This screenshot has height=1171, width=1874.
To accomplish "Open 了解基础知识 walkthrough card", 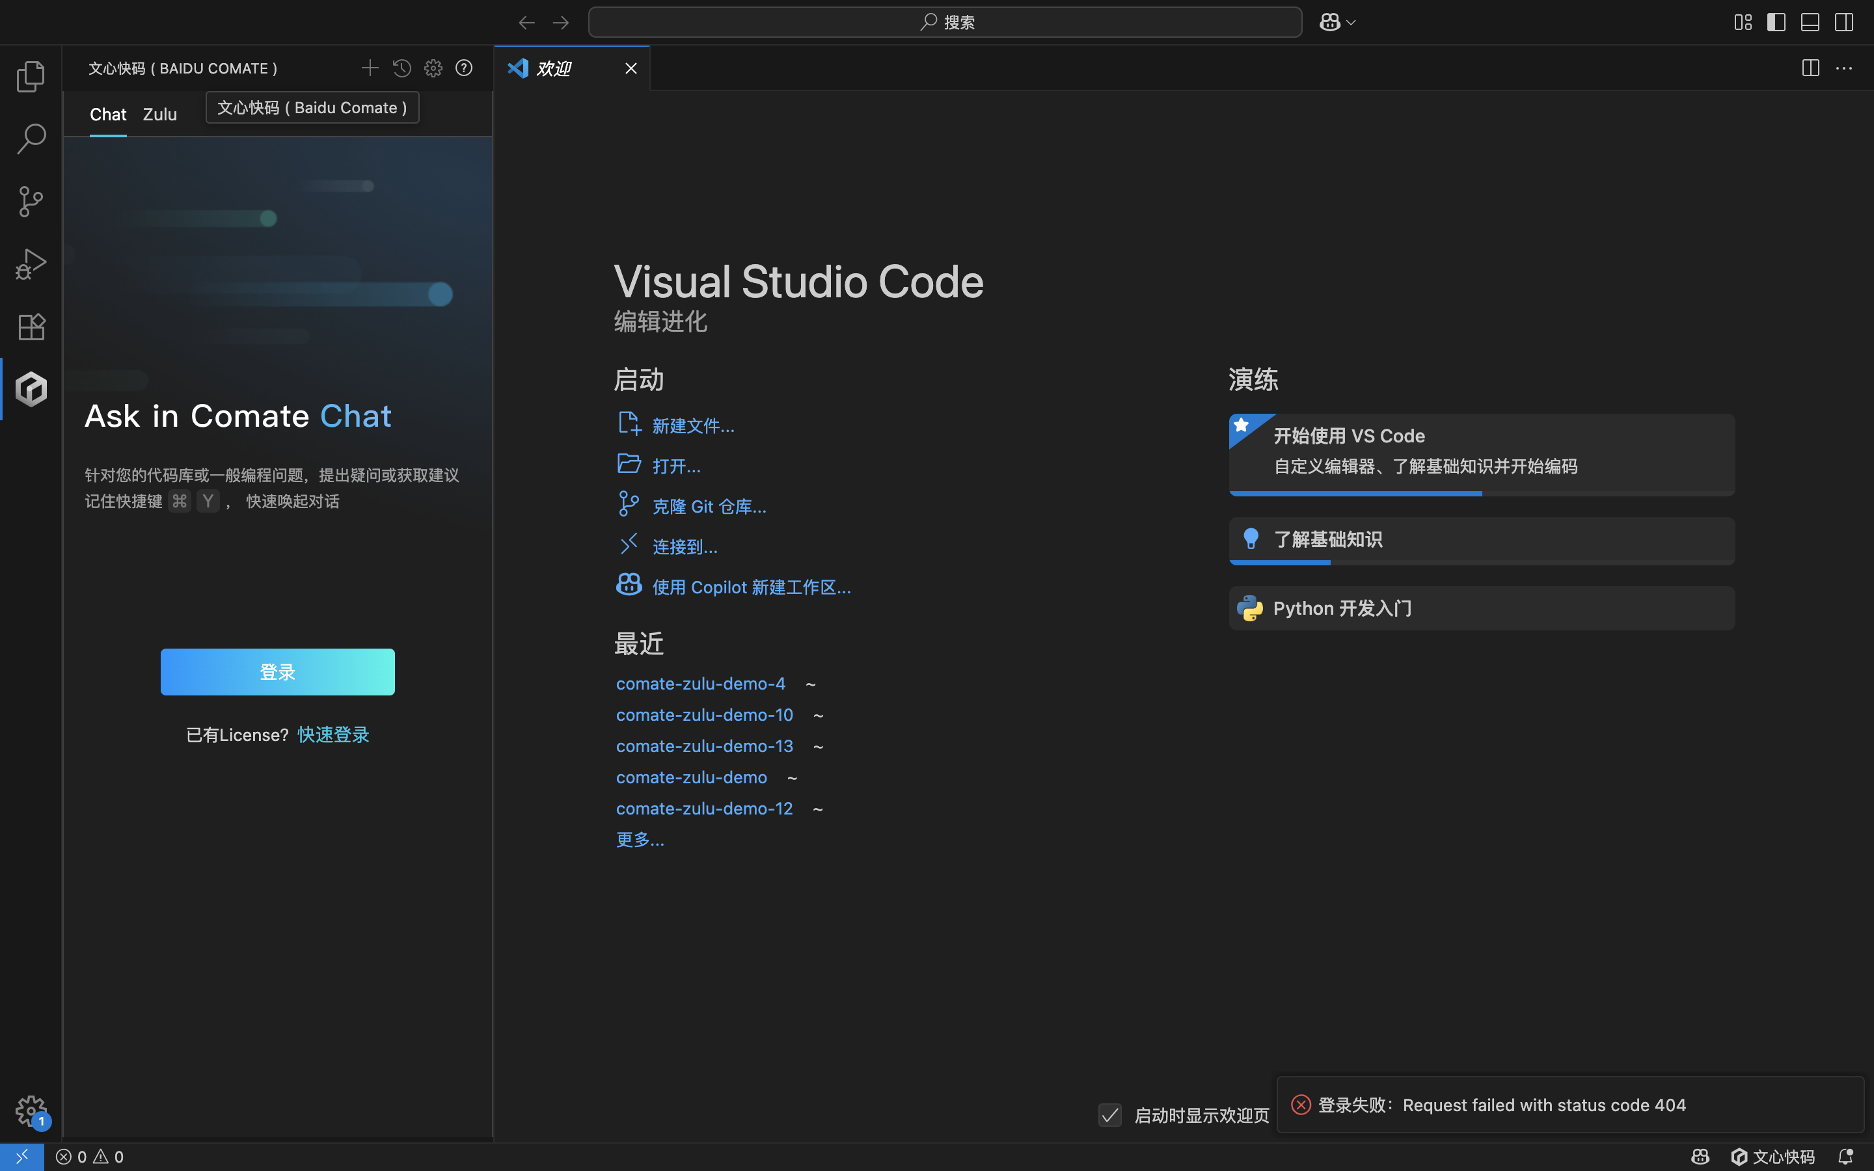I will click(x=1482, y=541).
